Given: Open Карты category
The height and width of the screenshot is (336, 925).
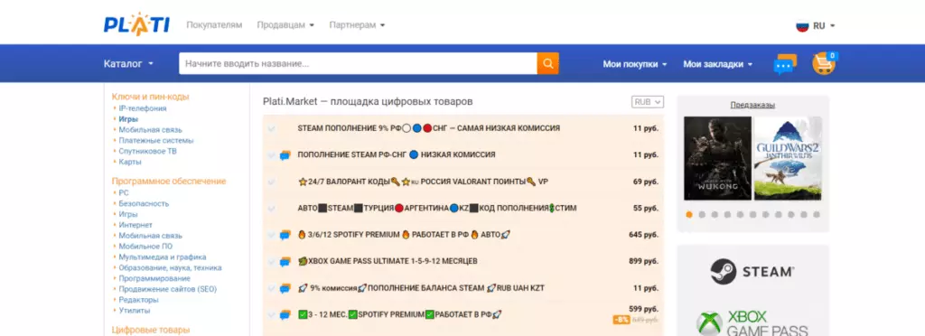Looking at the screenshot, I should [130, 162].
